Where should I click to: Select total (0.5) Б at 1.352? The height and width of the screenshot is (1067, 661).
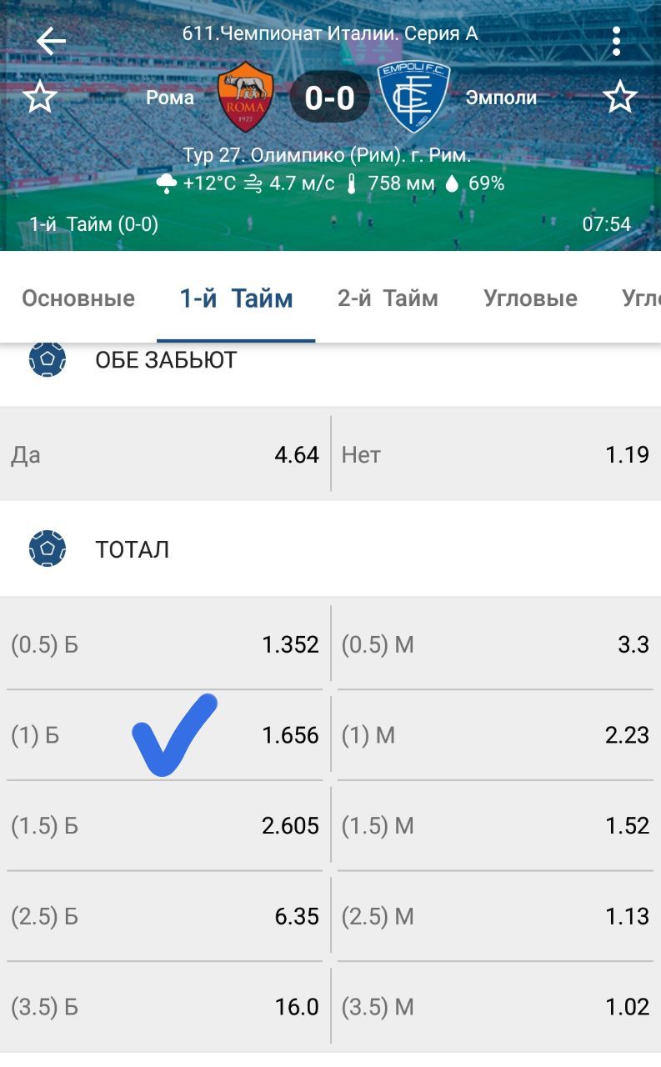tap(165, 644)
